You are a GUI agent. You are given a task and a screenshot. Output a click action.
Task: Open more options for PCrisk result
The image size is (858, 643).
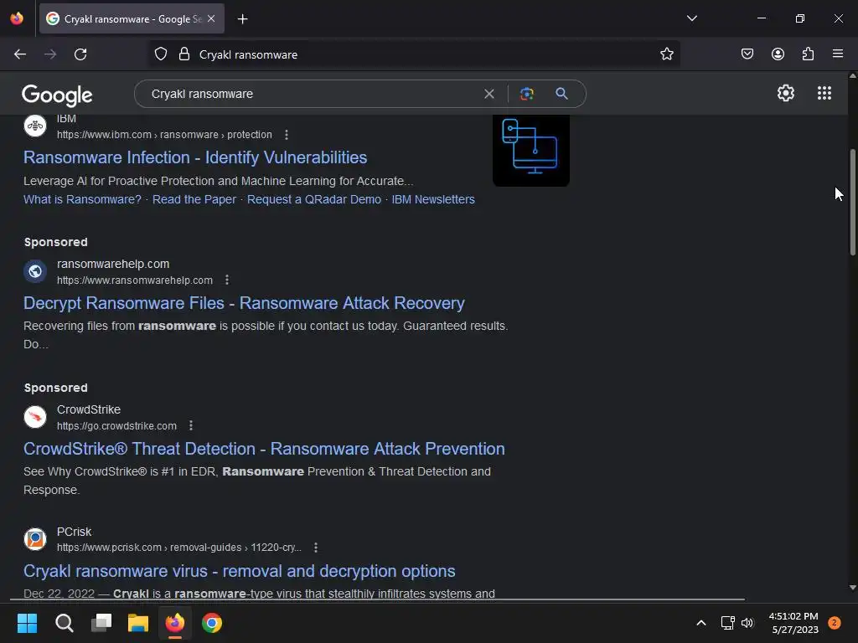tap(316, 548)
